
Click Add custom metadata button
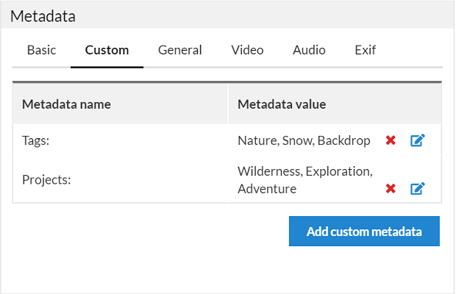pyautogui.click(x=364, y=232)
